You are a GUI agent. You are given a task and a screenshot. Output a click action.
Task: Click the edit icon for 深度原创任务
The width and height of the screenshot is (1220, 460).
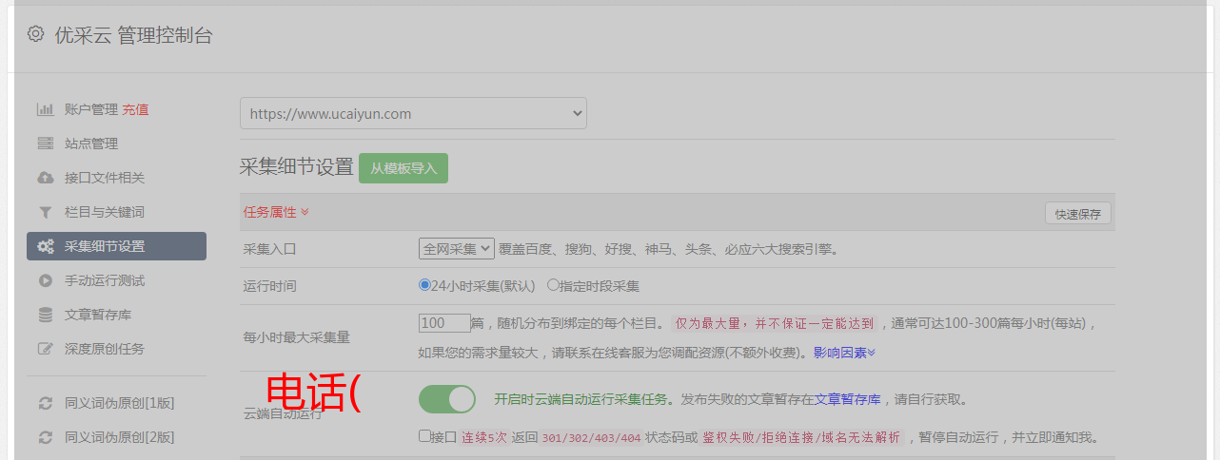[x=45, y=349]
